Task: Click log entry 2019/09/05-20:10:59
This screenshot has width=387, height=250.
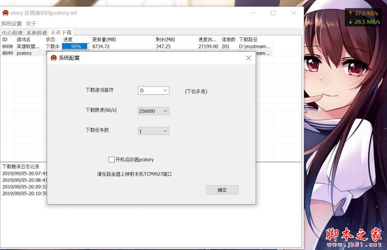Action: (x=25, y=193)
